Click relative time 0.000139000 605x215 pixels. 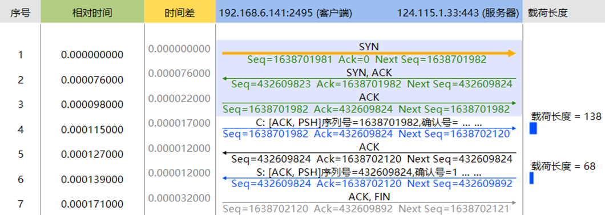coord(92,179)
